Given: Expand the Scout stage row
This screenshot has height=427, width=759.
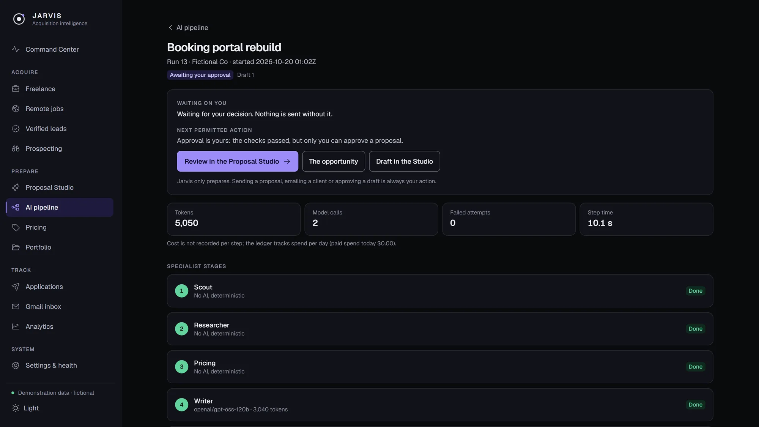Looking at the screenshot, I should click(x=440, y=291).
